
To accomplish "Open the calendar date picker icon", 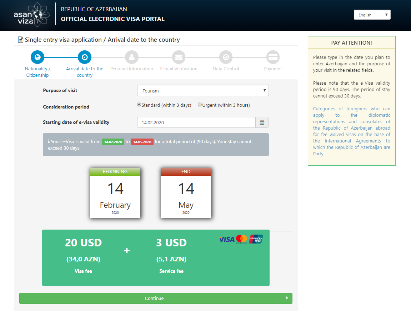I will point(262,122).
